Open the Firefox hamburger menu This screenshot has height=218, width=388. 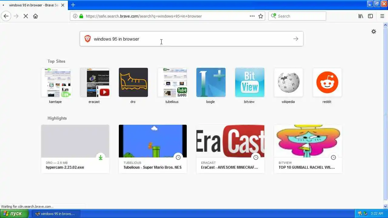(x=382, y=16)
